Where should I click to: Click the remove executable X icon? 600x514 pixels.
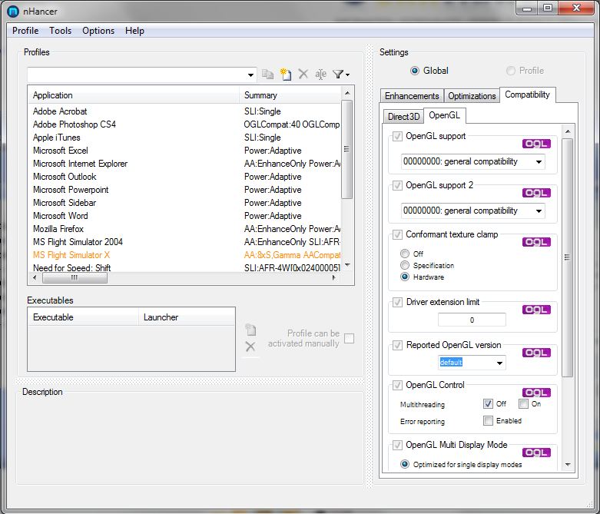click(x=250, y=347)
